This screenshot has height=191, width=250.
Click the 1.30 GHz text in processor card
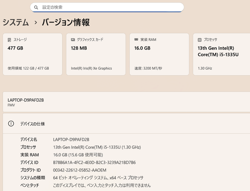point(205,68)
